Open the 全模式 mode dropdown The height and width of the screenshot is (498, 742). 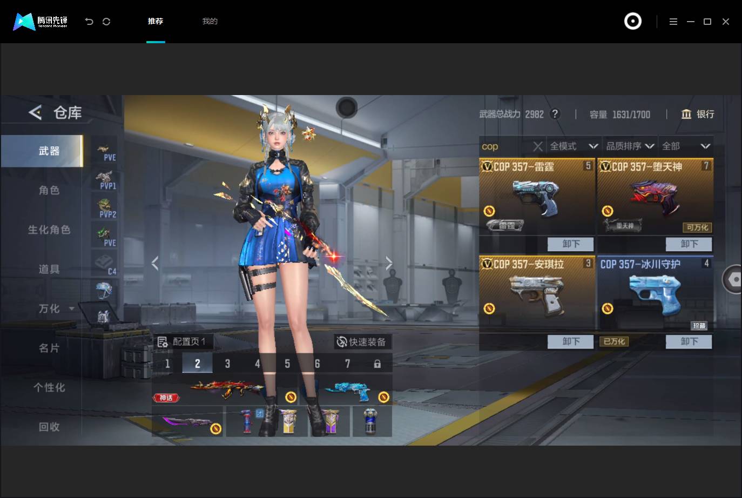pos(574,146)
